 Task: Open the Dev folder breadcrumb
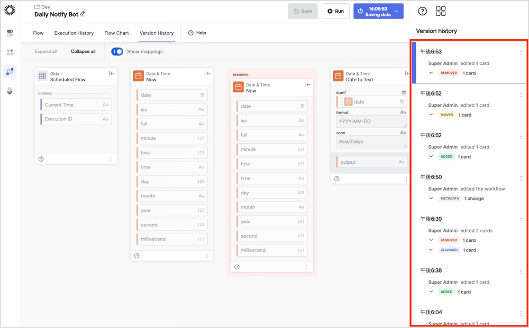click(x=42, y=7)
